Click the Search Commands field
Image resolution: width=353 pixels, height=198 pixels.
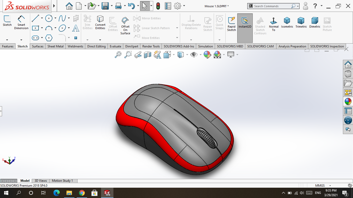click(273, 6)
